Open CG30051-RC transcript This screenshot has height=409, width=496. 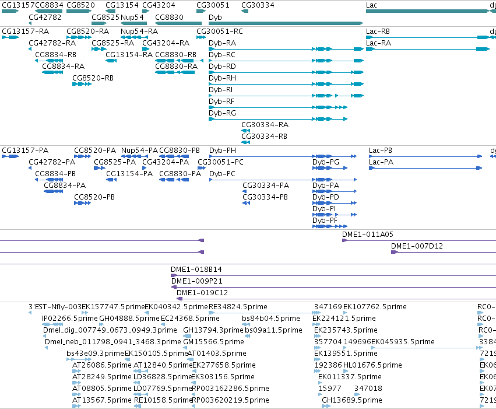(x=220, y=32)
